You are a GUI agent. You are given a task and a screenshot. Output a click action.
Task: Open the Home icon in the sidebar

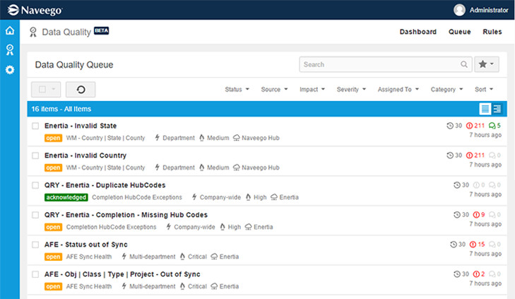10,30
